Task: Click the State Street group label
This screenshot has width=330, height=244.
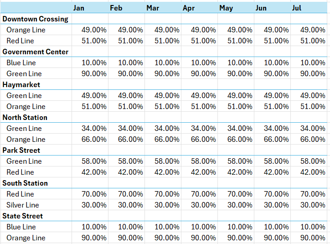Action: pyautogui.click(x=22, y=216)
